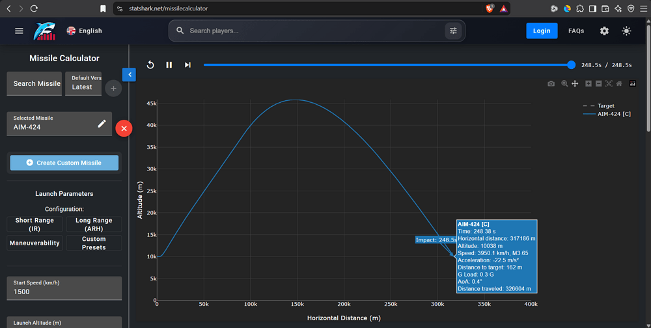The width and height of the screenshot is (651, 328).
Task: Select the Short Range (IR) configuration
Action: (35, 225)
